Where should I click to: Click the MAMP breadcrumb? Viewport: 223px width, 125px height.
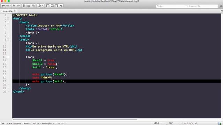[26, 123]
